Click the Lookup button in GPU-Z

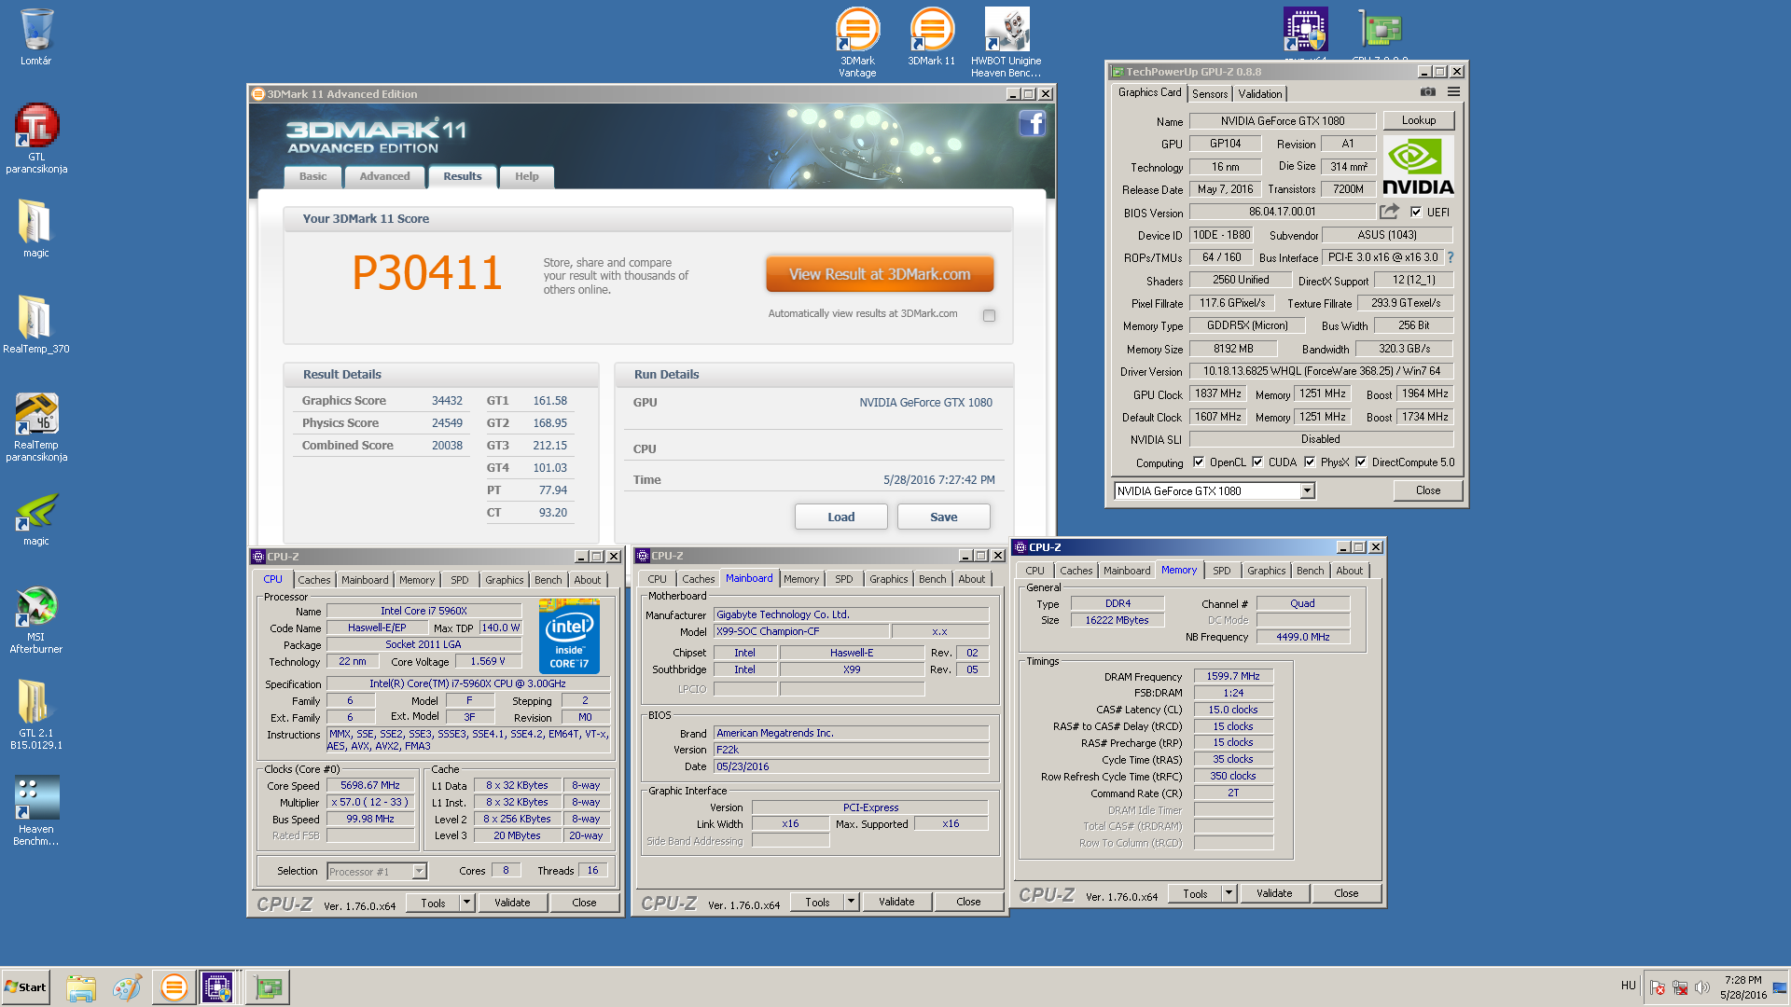pyautogui.click(x=1418, y=120)
